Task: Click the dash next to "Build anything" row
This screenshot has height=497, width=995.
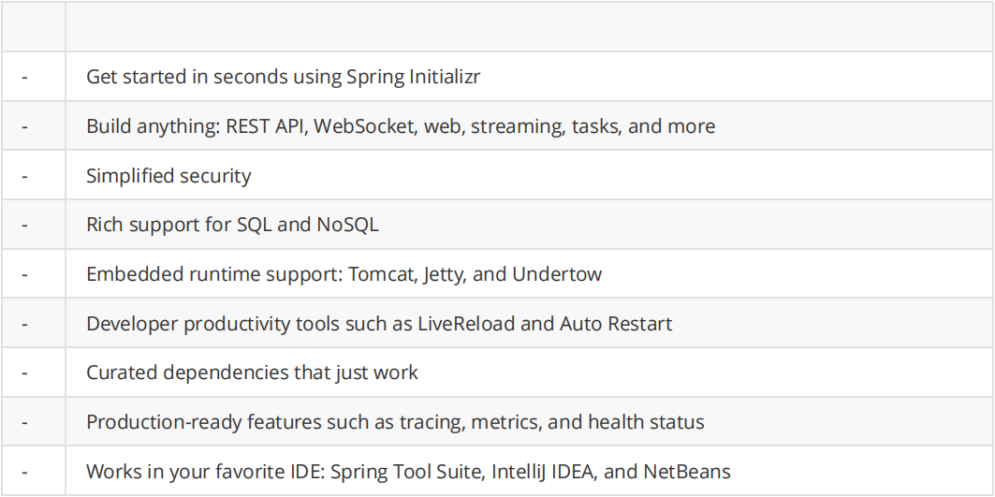Action: [x=24, y=126]
